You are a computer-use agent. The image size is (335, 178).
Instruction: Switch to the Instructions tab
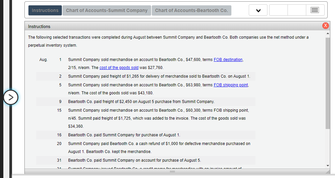click(45, 10)
